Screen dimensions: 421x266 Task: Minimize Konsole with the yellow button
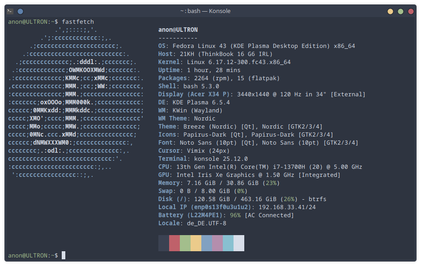coord(390,11)
